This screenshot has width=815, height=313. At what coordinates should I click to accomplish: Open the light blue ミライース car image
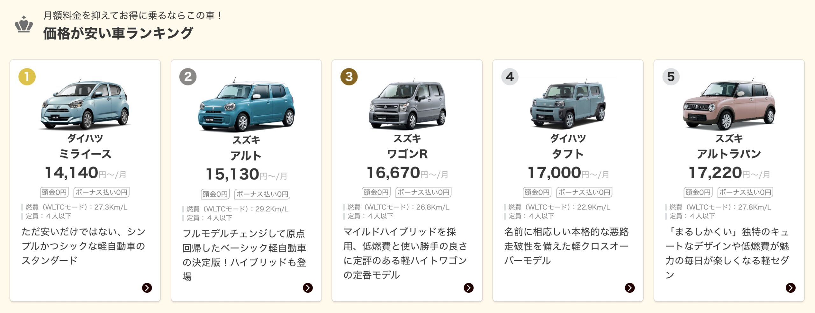tap(85, 104)
